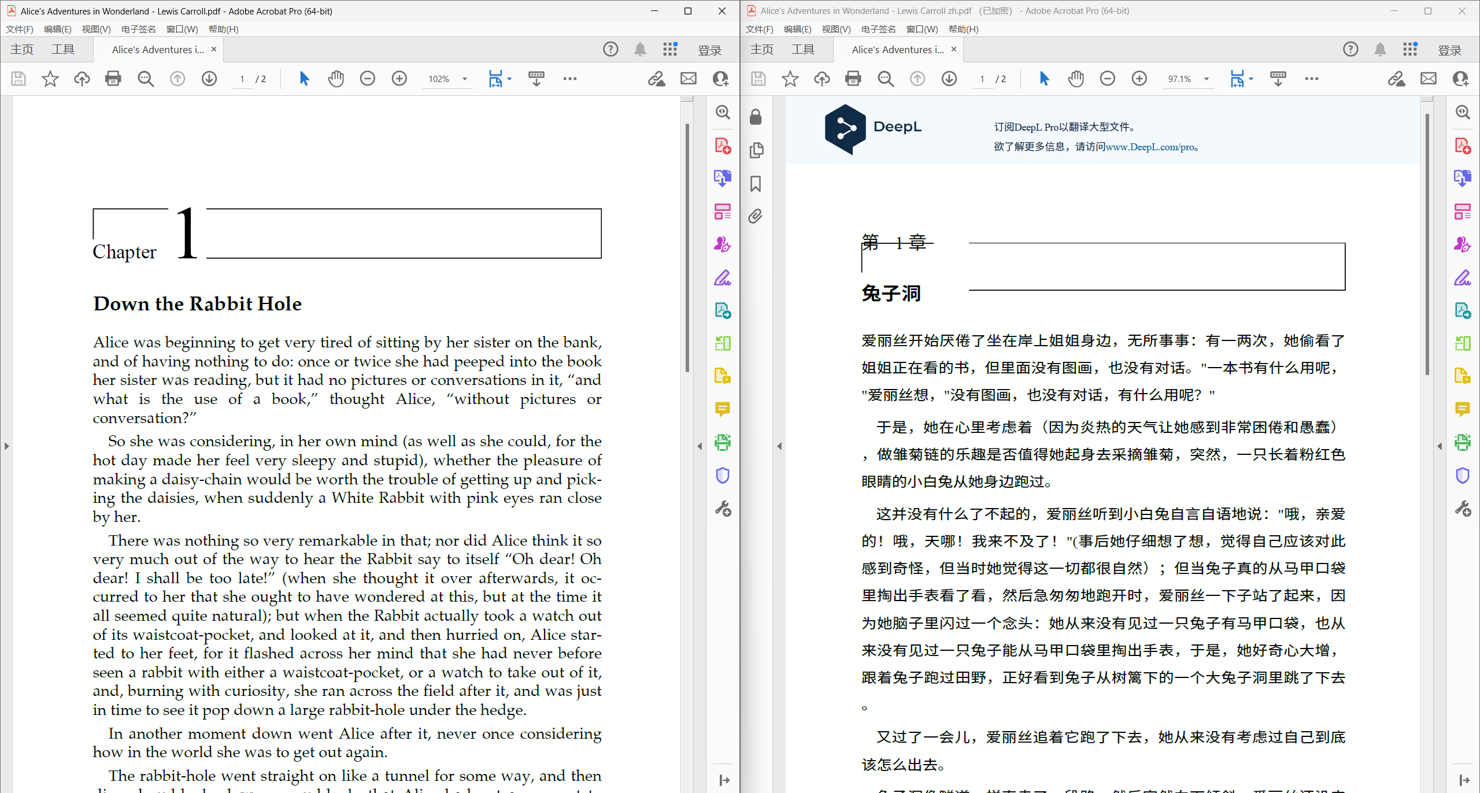Open 帮助(H) menu in right window
The image size is (1480, 793).
point(964,29)
